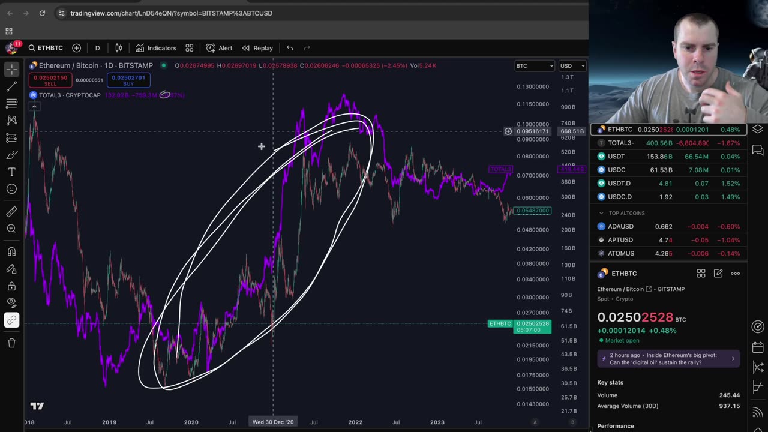Collapse the indicator legend chevron
Viewport: 768px width, 432px height.
[34, 107]
